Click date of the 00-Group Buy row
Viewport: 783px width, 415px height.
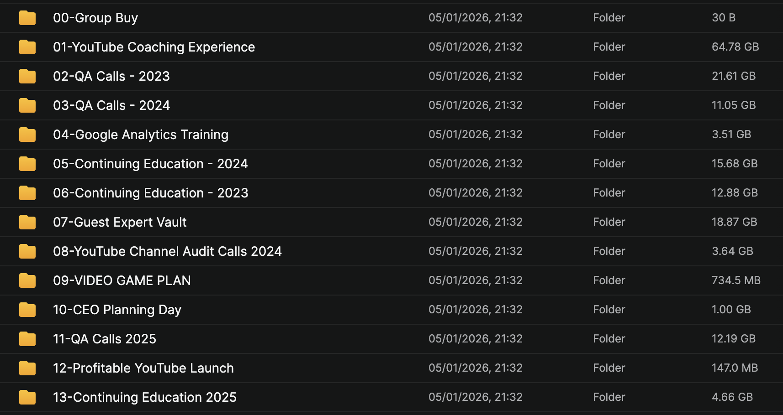pos(475,18)
